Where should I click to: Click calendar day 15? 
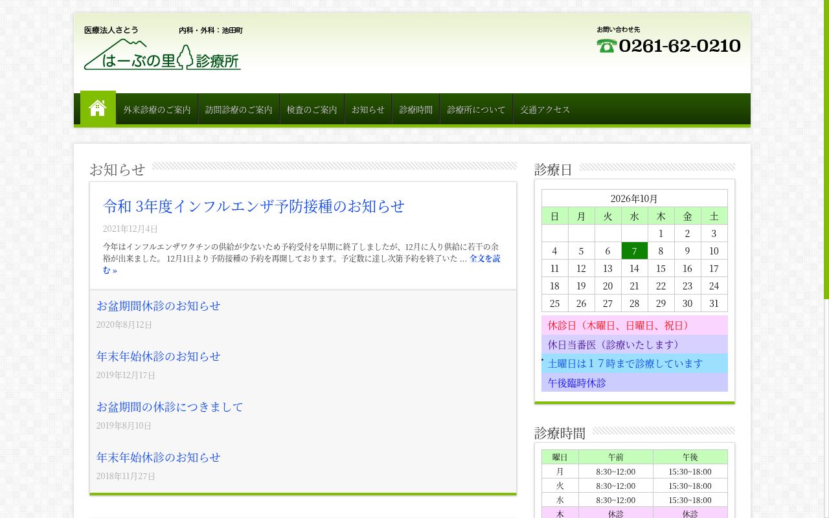[x=661, y=268]
